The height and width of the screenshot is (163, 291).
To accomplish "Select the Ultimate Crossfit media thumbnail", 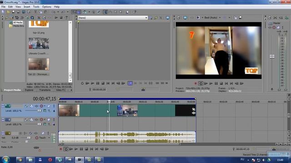I will point(39,43).
